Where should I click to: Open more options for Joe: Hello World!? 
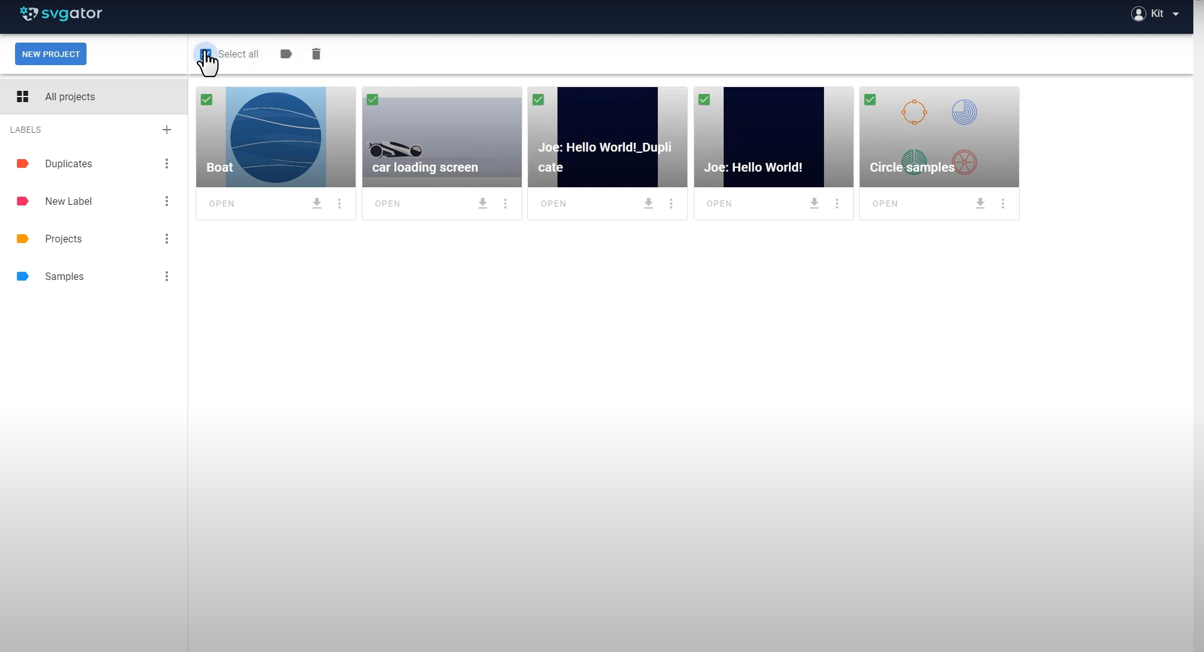click(x=837, y=204)
